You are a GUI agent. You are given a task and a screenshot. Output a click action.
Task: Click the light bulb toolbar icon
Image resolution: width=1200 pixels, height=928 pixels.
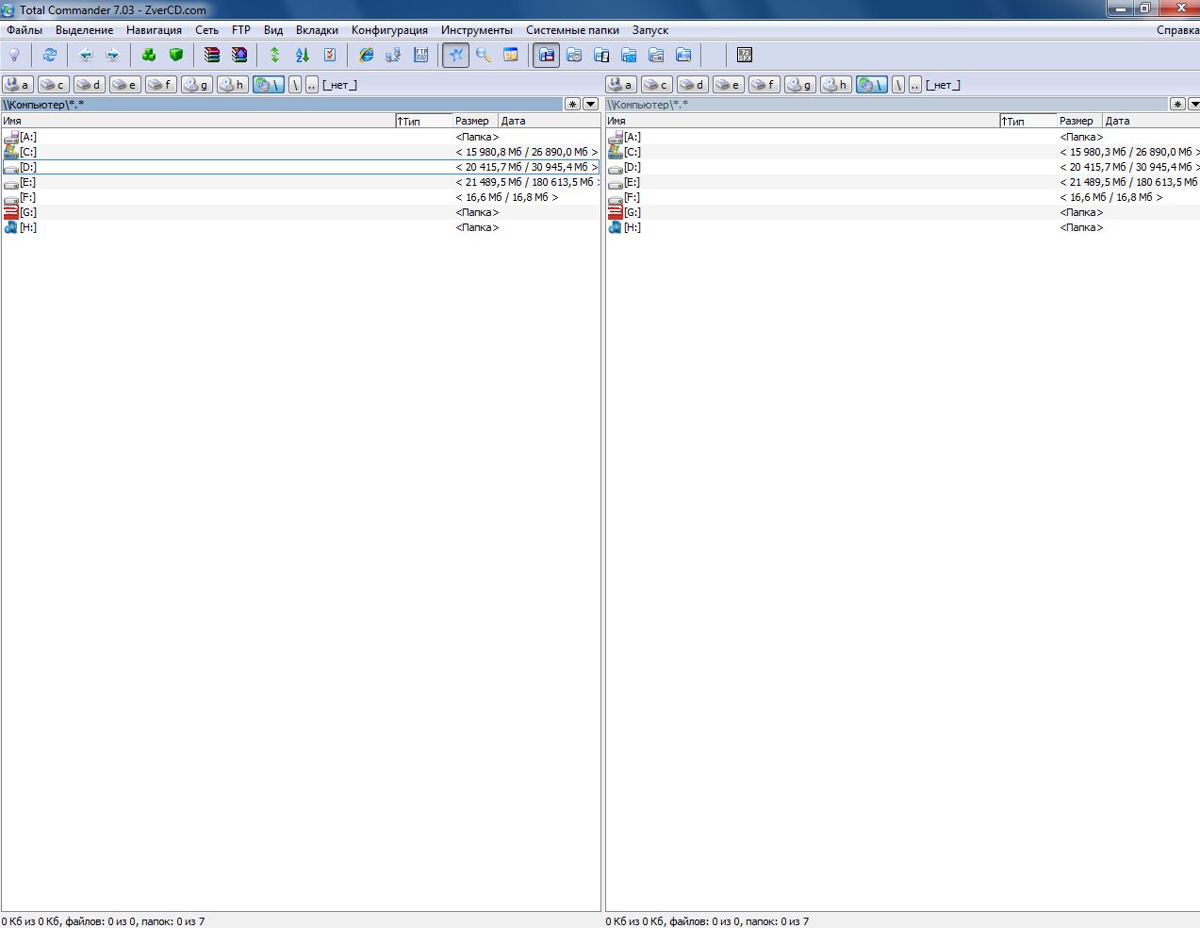14,55
